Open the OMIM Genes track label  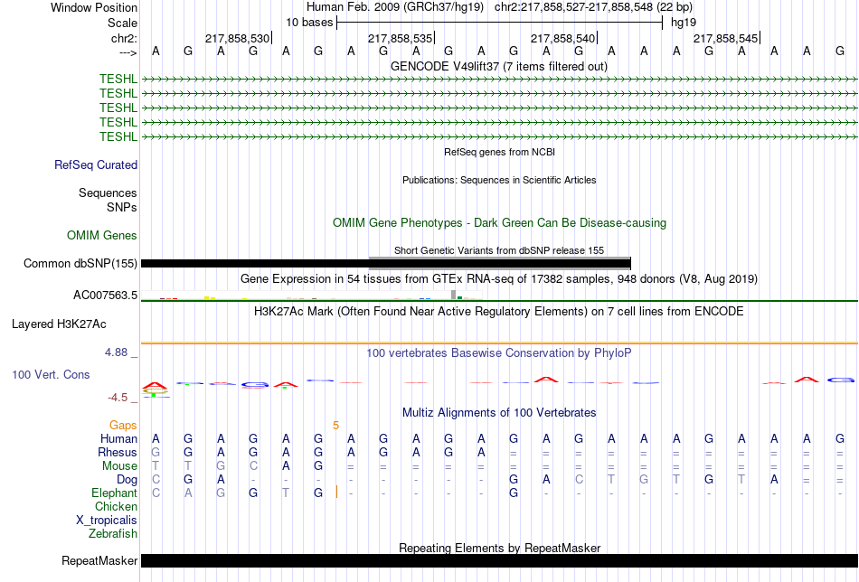(102, 236)
